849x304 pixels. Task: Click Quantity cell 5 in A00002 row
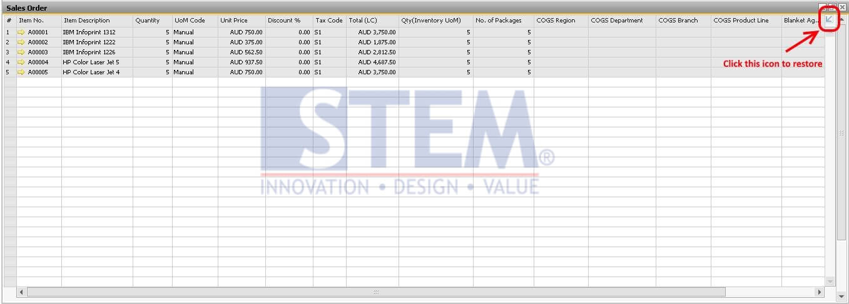(x=153, y=42)
